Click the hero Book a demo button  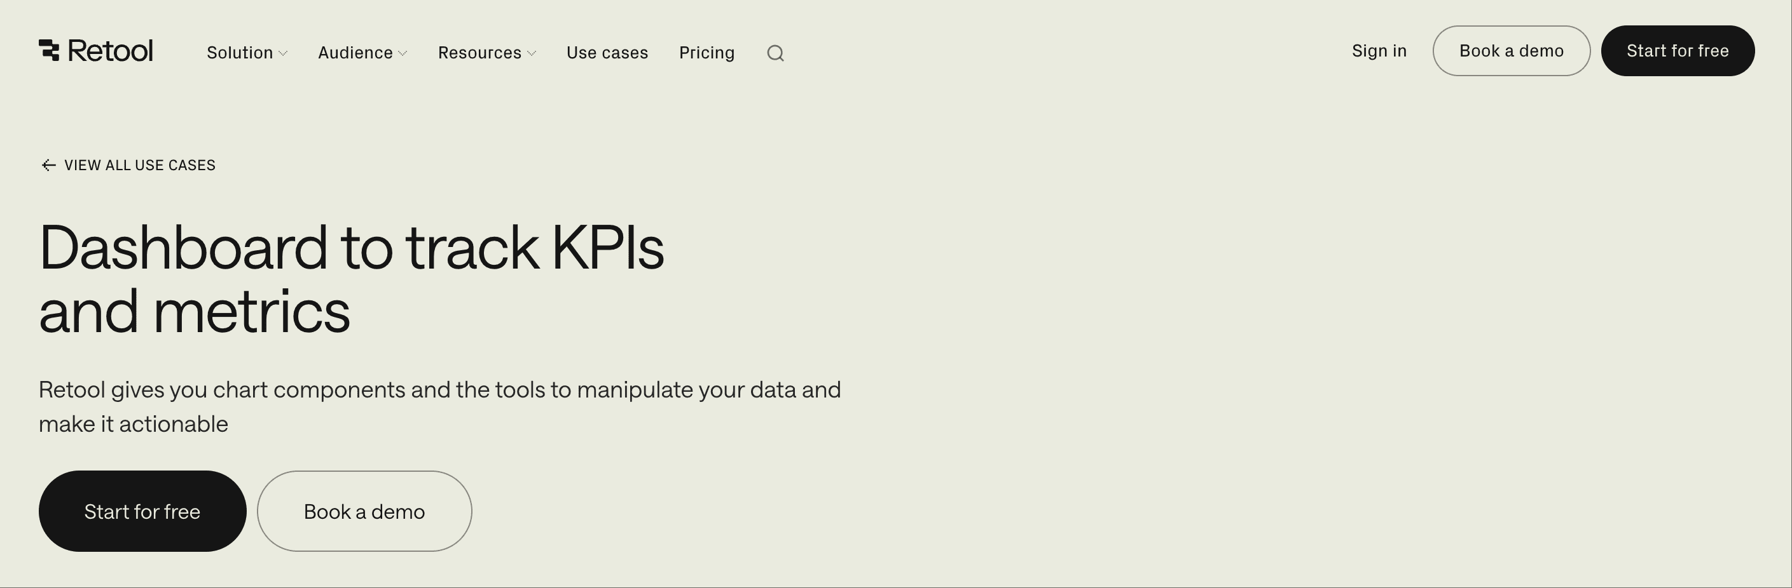pyautogui.click(x=364, y=511)
